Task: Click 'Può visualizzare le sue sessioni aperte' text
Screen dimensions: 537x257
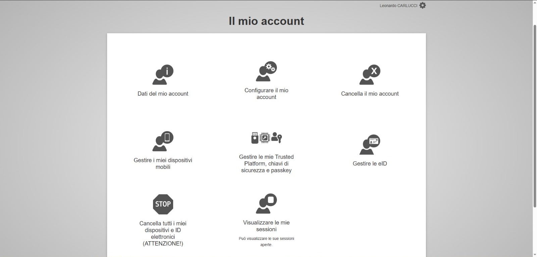Action: [x=266, y=242]
